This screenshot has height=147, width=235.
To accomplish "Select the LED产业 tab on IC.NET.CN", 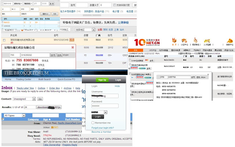I will [153, 50].
